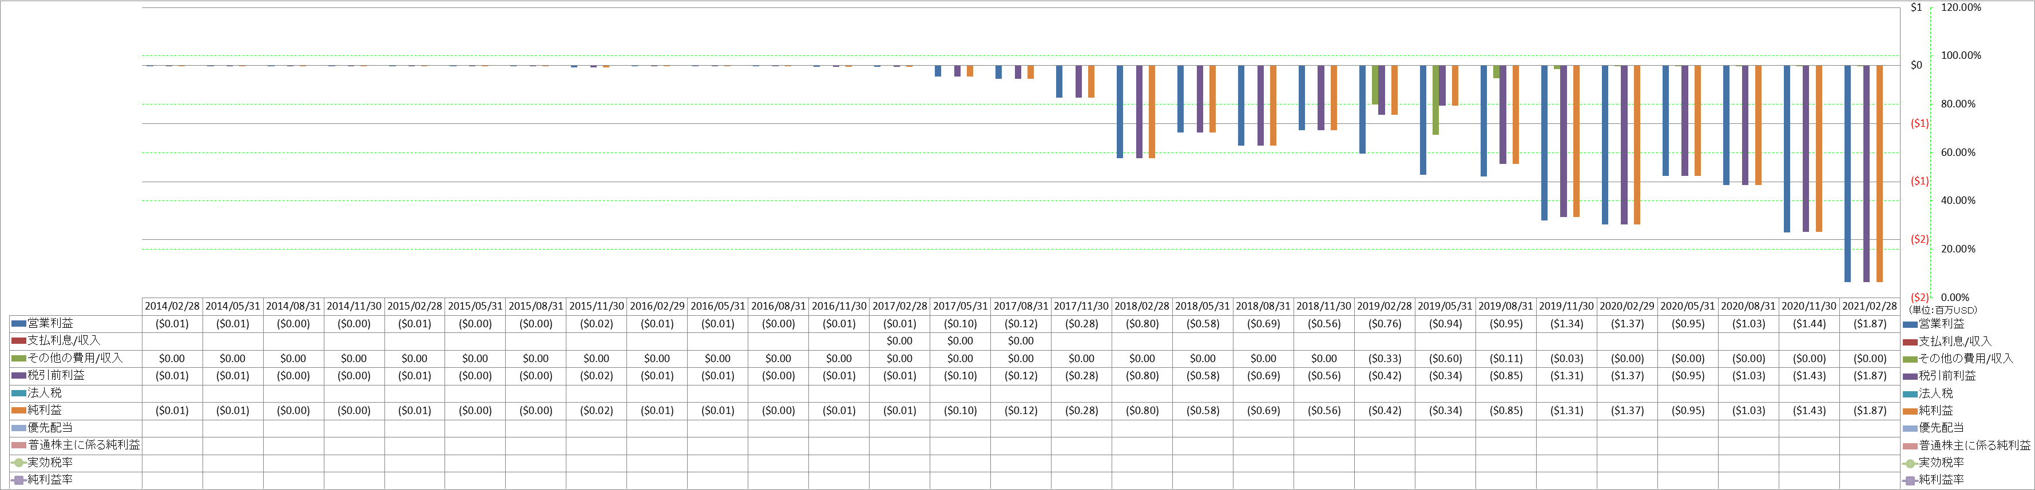2035x490 pixels.
Task: Select the 2014/02/28 date column header
Action: click(172, 306)
